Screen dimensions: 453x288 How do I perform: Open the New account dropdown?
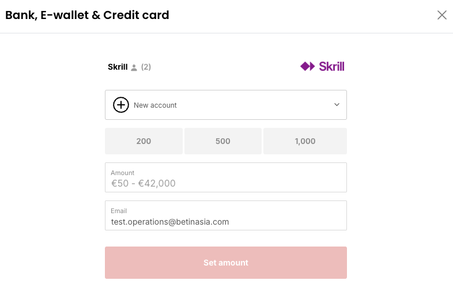point(225,105)
